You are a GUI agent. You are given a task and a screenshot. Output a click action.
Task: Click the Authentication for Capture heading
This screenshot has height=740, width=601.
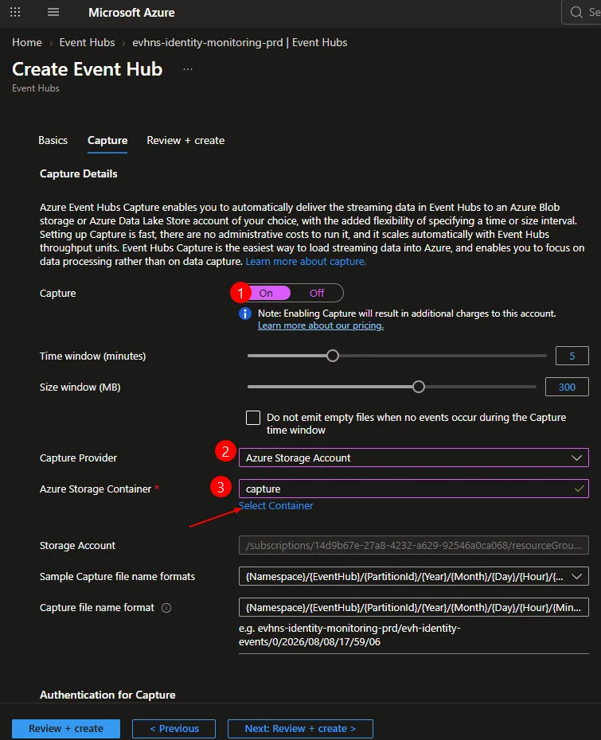107,695
